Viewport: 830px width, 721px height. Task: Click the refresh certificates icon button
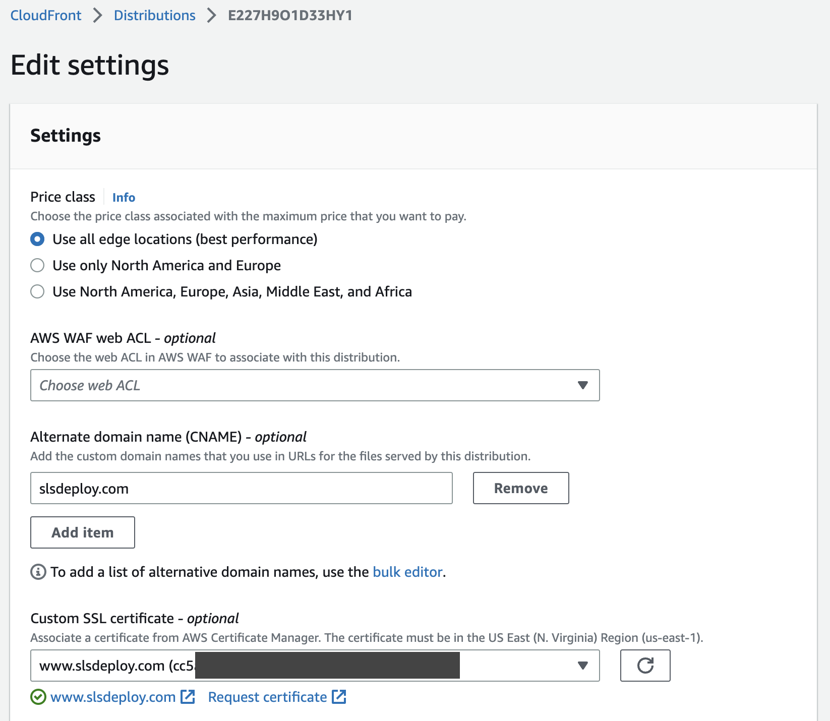point(645,666)
